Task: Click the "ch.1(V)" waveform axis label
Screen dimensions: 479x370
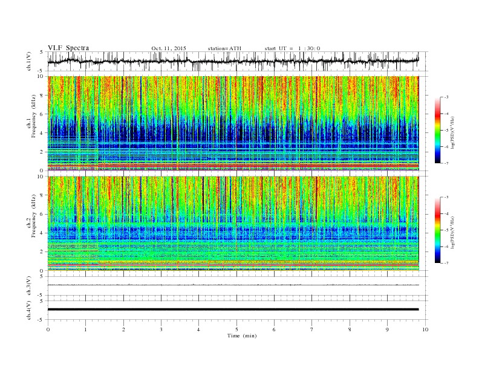Action: click(x=28, y=61)
